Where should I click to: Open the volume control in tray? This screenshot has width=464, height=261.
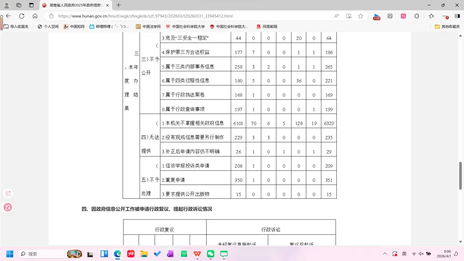421,254
